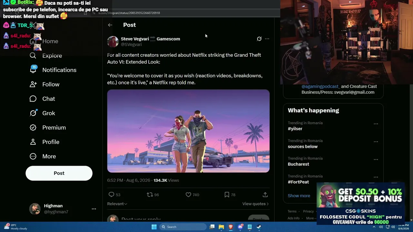
Task: Open the Ads Info footer link
Action: tap(294, 218)
